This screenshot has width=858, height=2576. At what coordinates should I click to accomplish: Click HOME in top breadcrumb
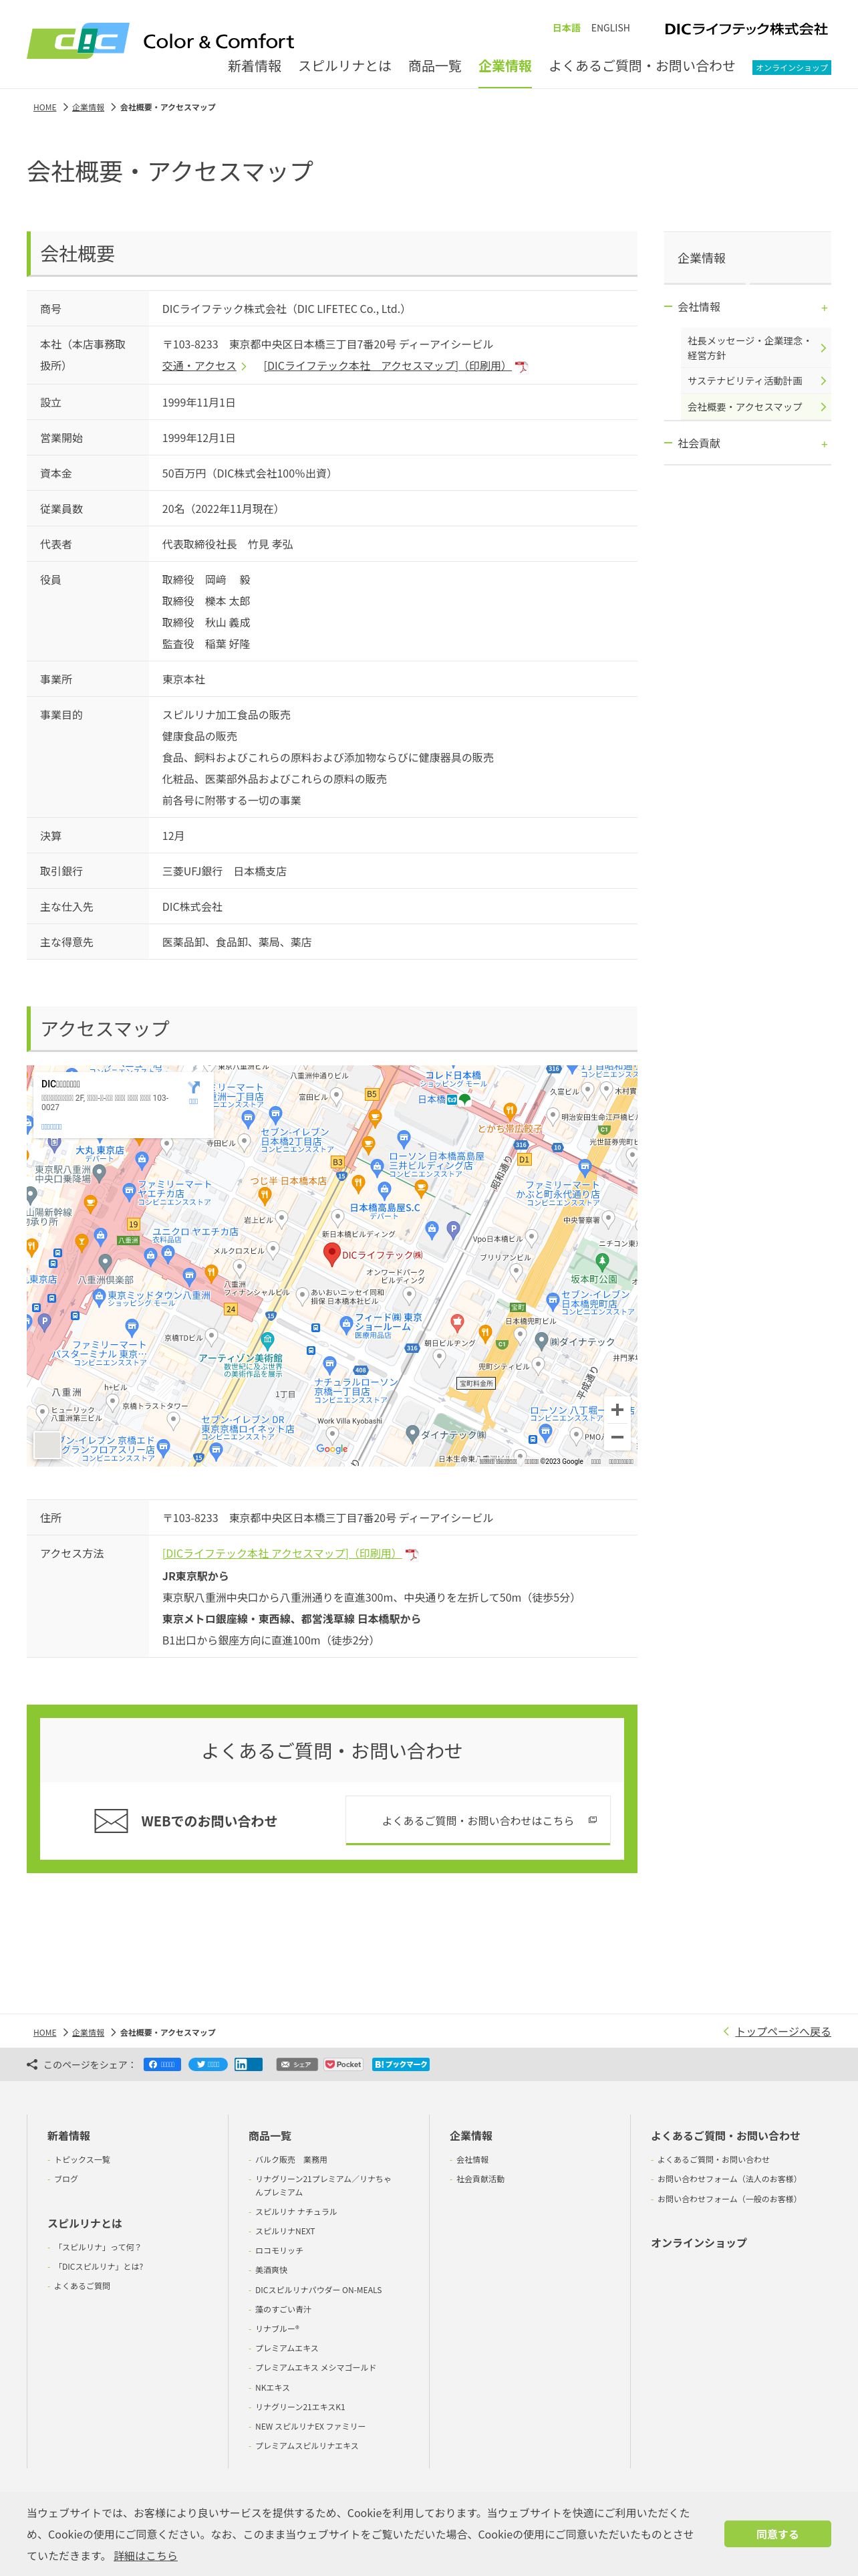point(45,107)
